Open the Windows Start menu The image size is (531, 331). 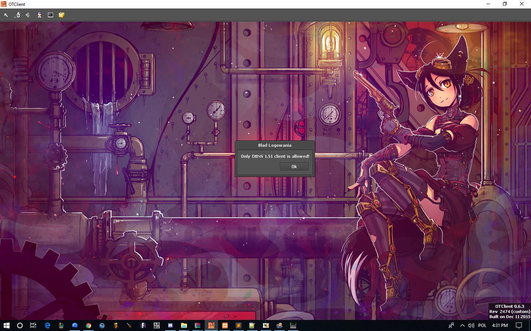pos(6,325)
